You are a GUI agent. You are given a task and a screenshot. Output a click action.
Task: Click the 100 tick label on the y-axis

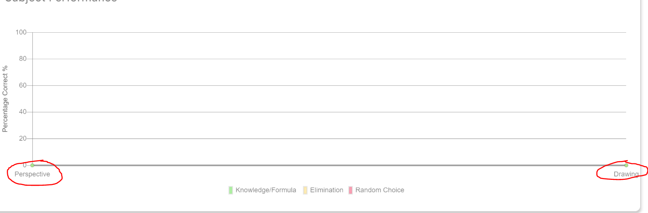21,32
